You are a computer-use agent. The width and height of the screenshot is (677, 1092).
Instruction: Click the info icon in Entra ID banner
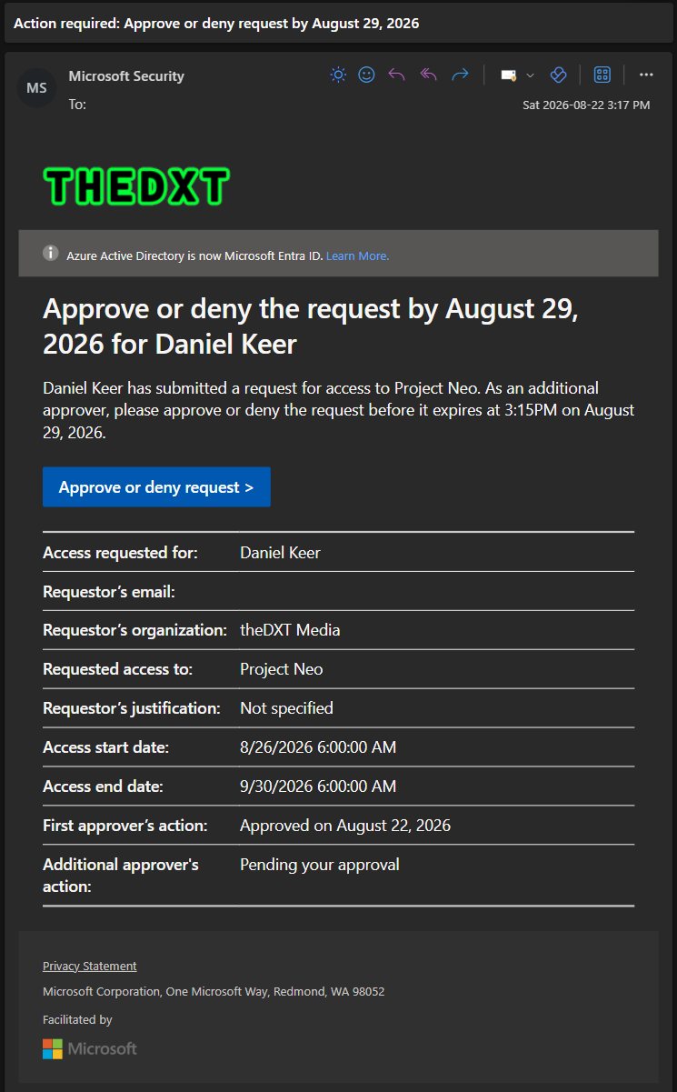(x=51, y=253)
